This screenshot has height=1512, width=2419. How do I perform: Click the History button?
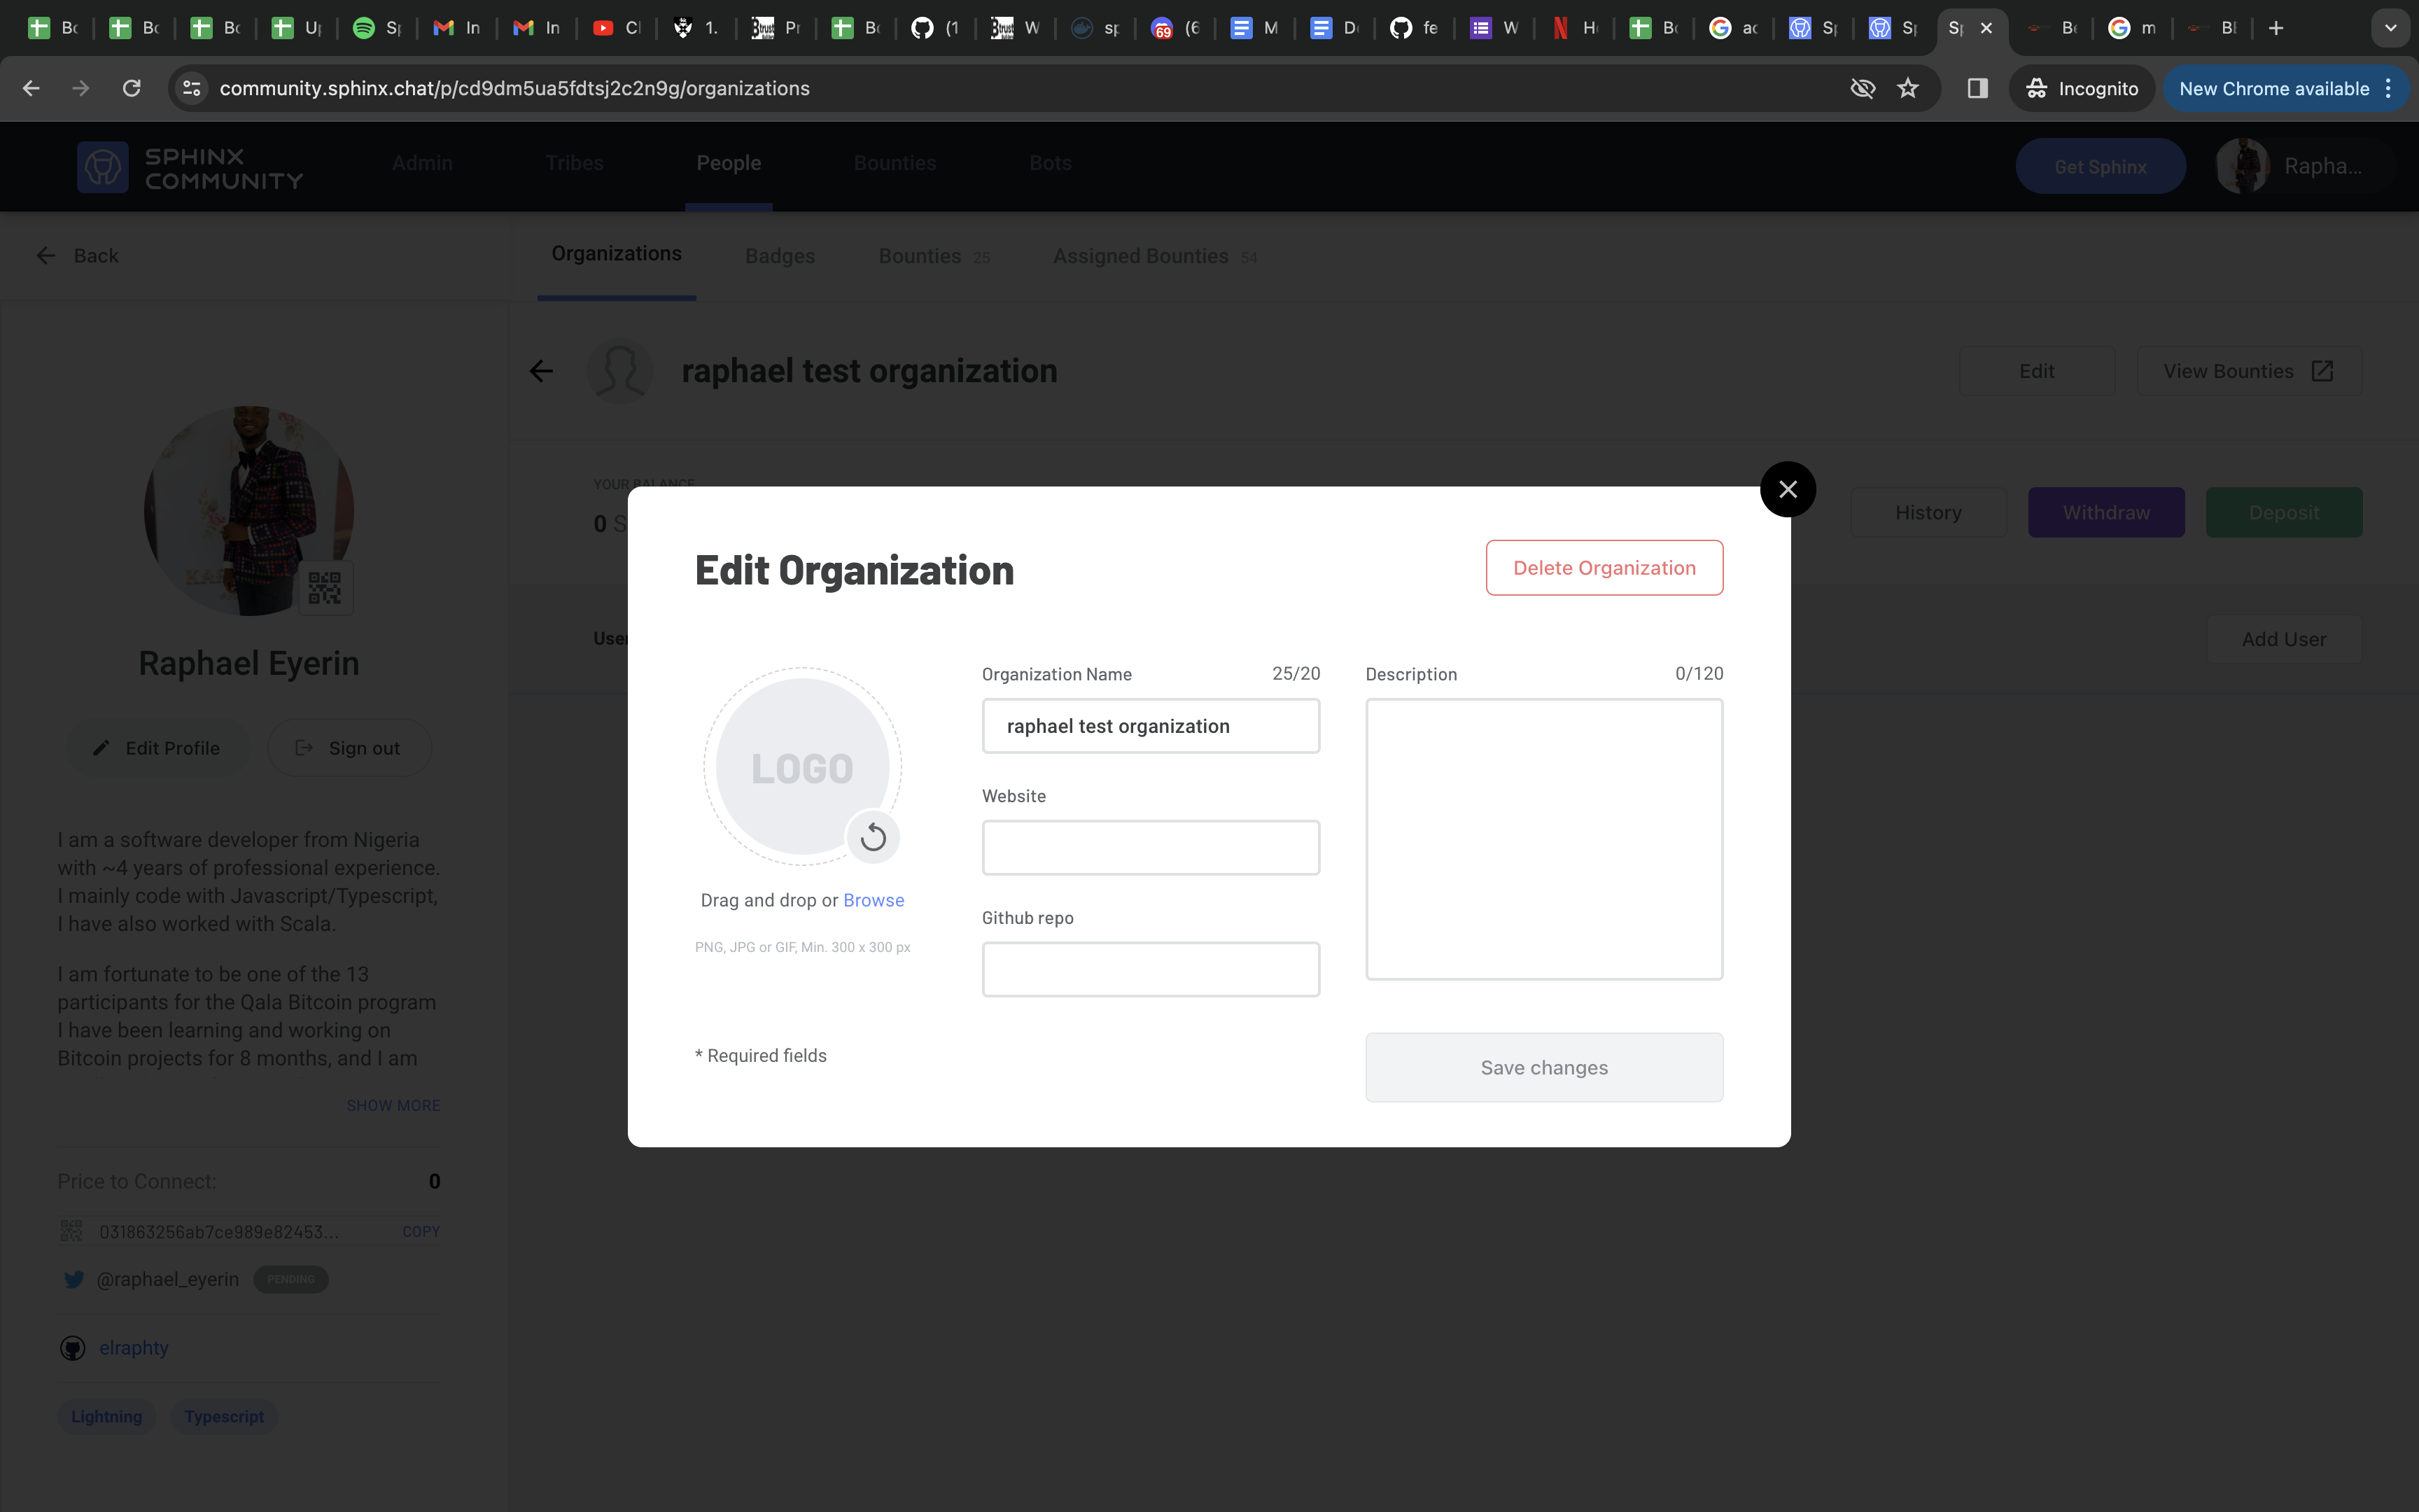pyautogui.click(x=1928, y=512)
